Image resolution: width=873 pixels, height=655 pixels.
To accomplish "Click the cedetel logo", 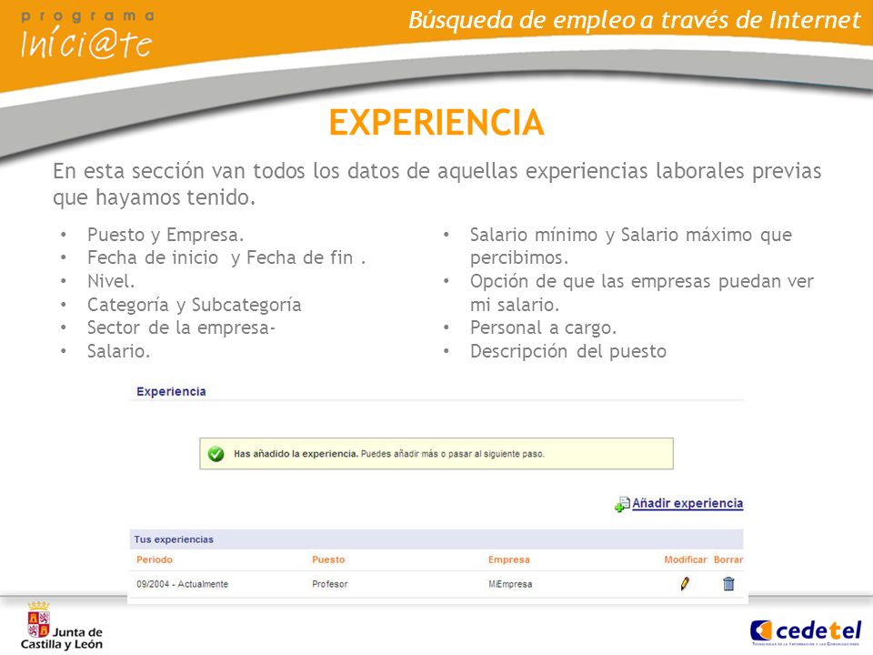I will pyautogui.click(x=806, y=631).
